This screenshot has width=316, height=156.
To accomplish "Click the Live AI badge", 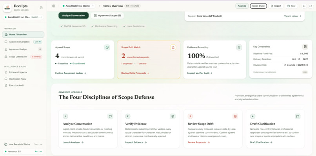I will click(x=38, y=42).
